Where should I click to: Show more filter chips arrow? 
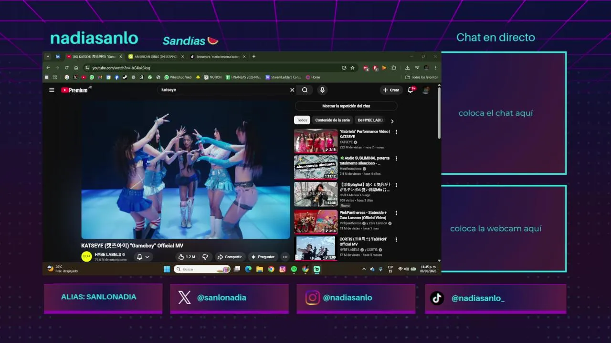coord(392,121)
